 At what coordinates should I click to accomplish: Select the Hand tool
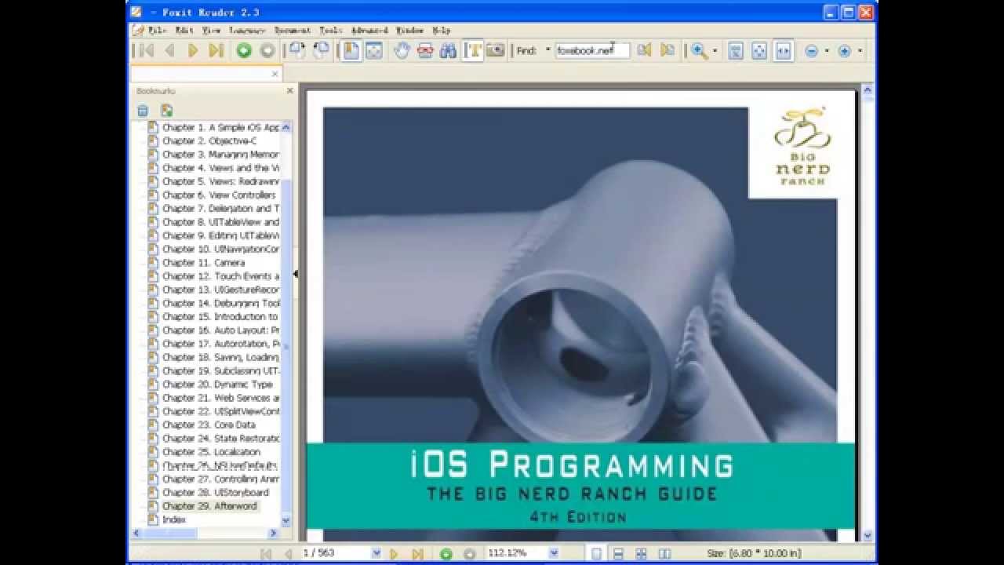click(402, 51)
